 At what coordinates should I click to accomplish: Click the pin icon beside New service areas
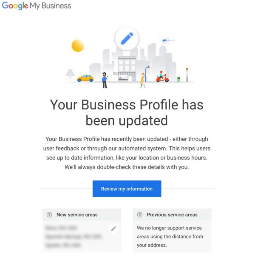[49, 215]
